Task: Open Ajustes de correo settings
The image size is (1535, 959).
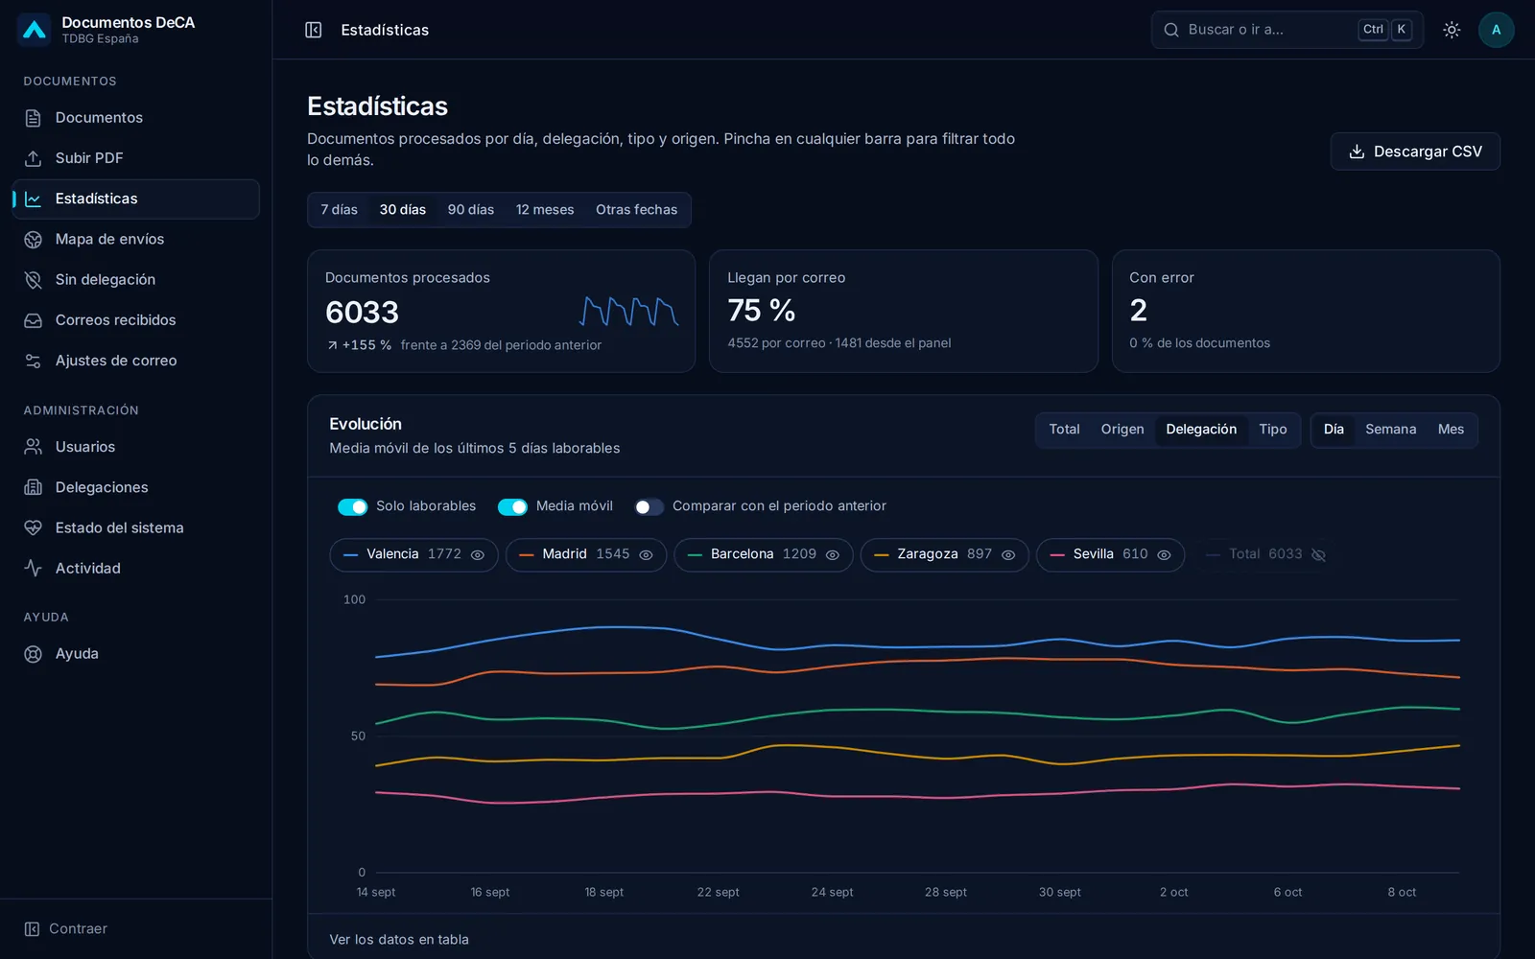Action: pyautogui.click(x=135, y=361)
